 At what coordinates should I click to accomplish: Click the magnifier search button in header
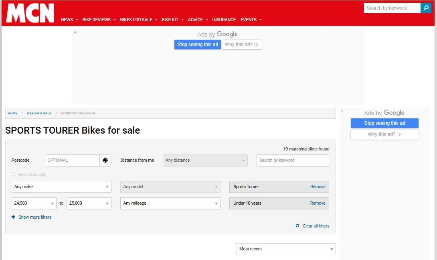coord(426,8)
